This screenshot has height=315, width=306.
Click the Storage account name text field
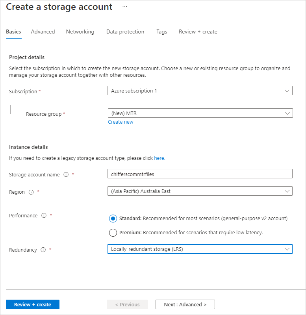click(x=200, y=174)
